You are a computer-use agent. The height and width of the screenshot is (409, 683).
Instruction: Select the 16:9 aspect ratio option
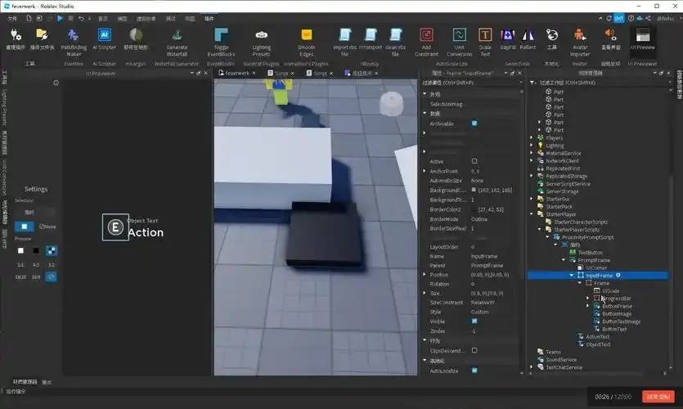36,277
